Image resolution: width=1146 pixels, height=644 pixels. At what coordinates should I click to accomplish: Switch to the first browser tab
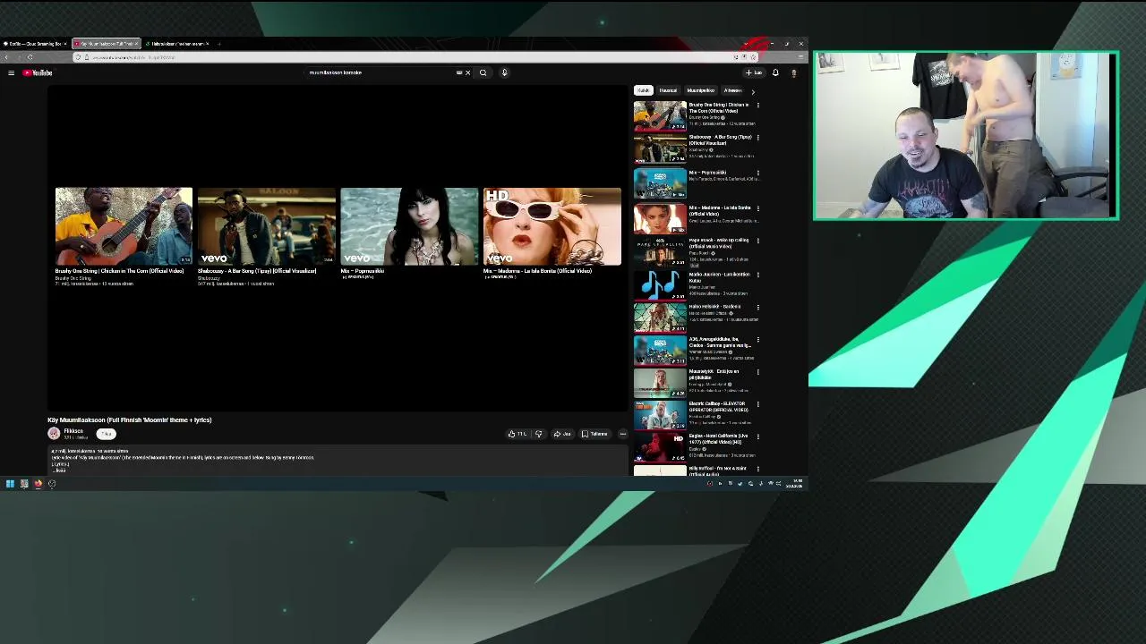click(x=34, y=44)
